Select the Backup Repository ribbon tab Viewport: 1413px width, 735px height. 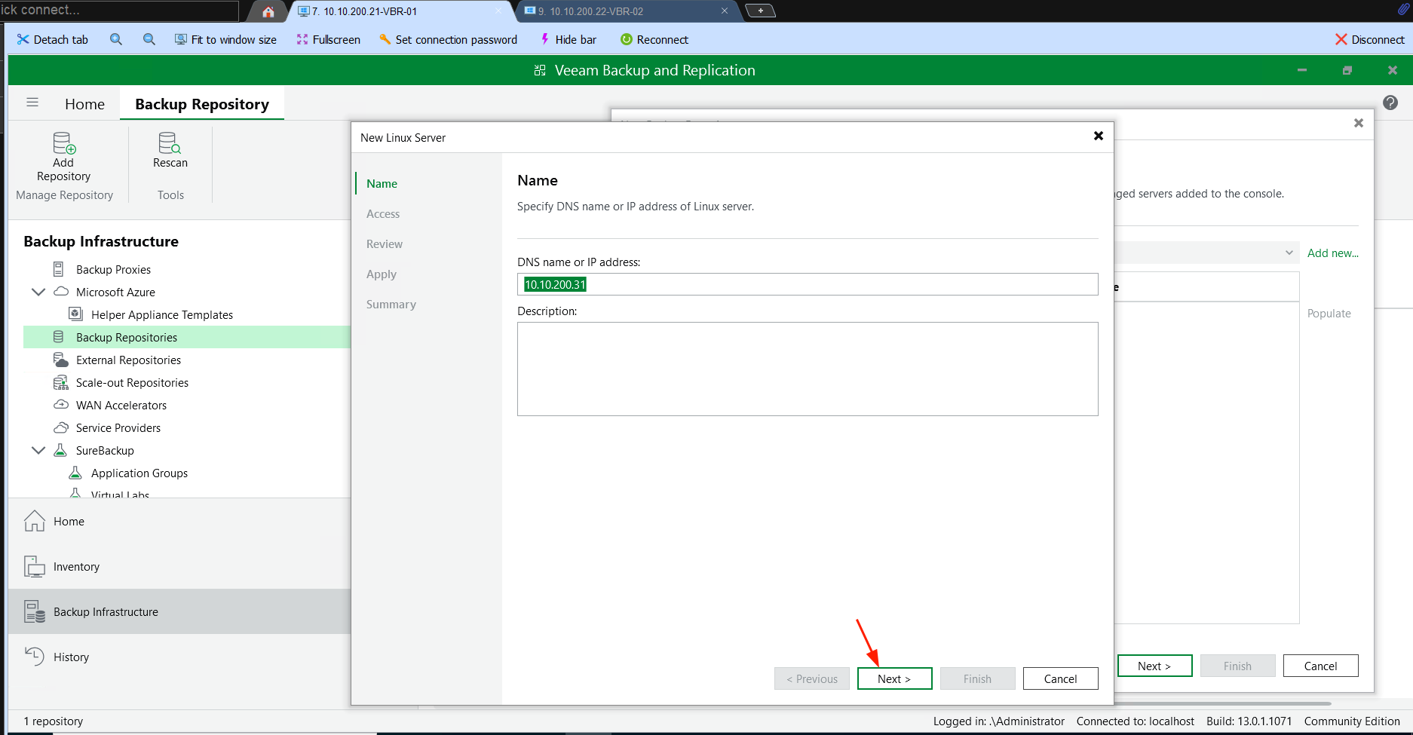click(202, 104)
